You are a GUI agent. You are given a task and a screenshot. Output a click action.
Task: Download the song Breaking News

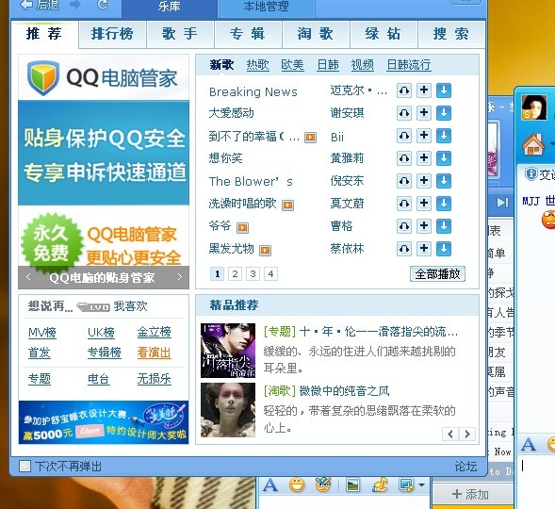point(444,91)
